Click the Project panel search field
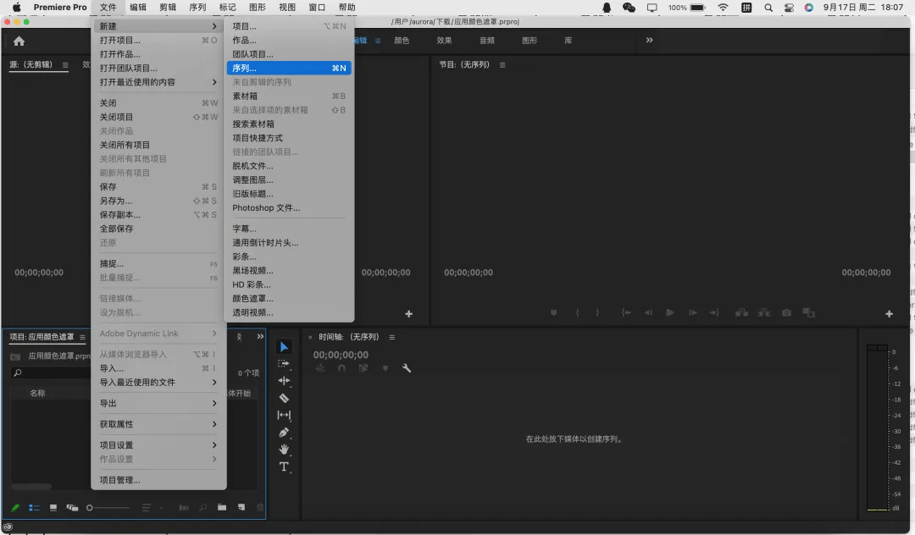This screenshot has height=535, width=915. pyautogui.click(x=53, y=373)
